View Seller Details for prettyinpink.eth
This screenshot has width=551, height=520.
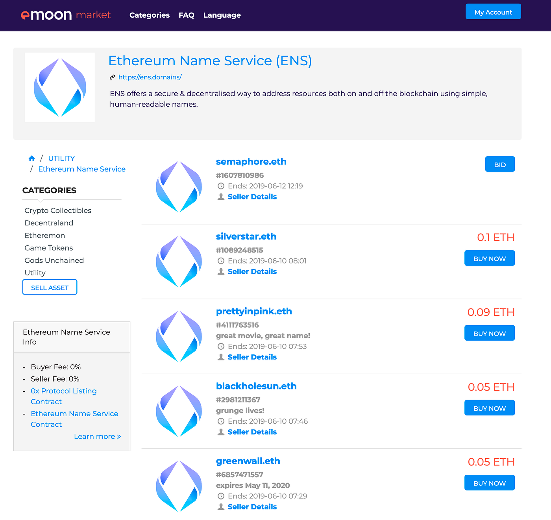pos(252,357)
